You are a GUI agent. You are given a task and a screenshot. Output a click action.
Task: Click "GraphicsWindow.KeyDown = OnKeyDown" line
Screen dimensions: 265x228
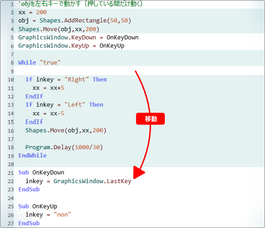pyautogui.click(x=79, y=38)
